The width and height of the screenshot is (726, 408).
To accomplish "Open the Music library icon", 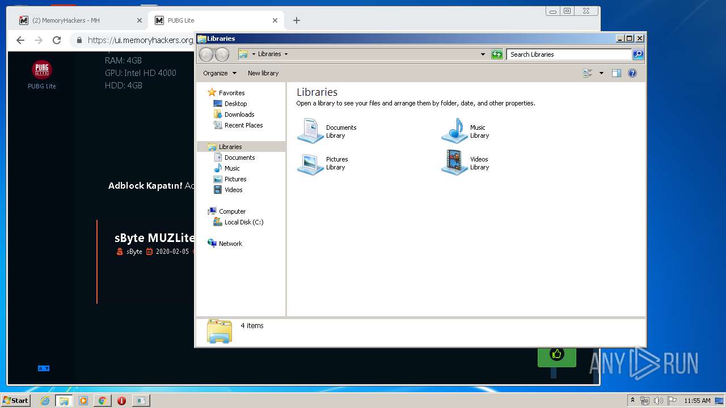I will 454,131.
